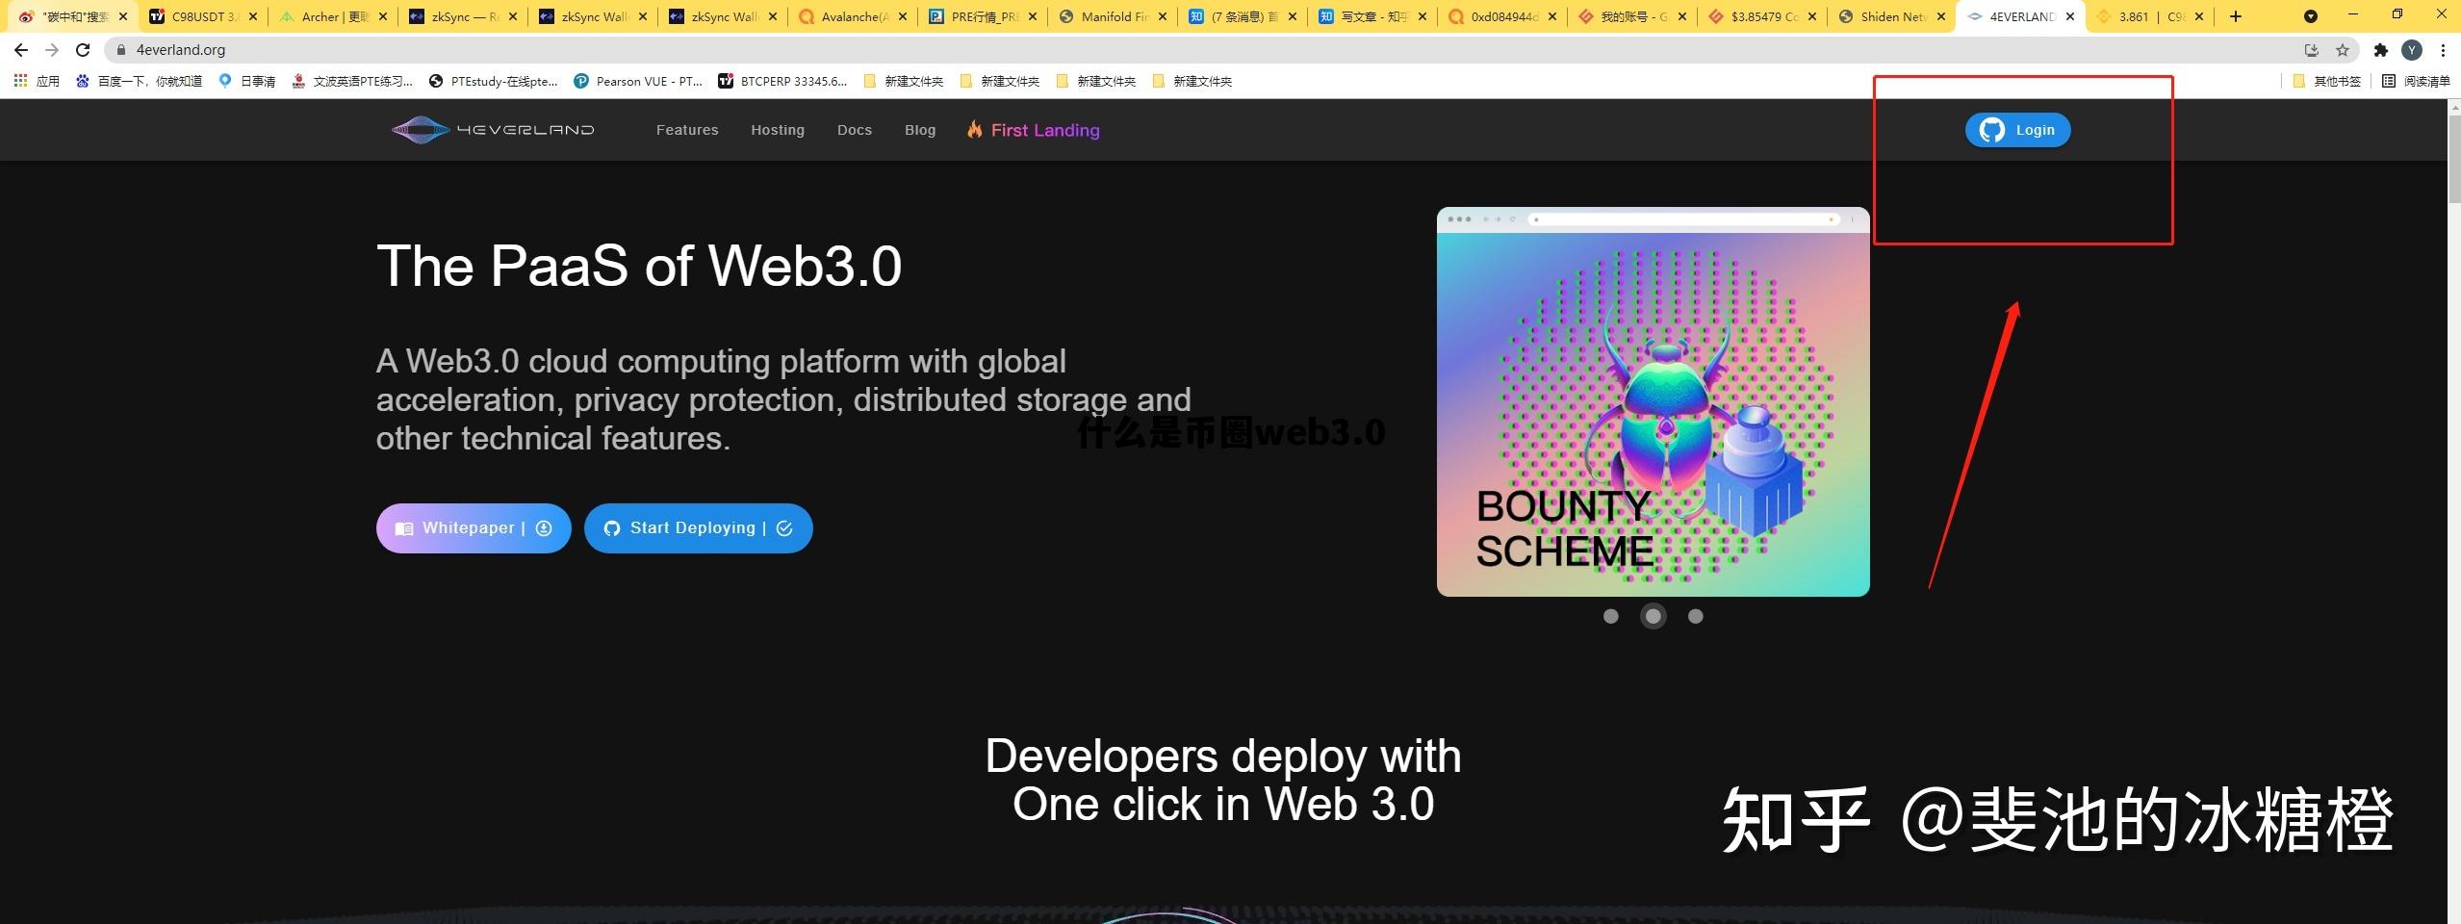Bookmark this page with the star

click(2343, 50)
